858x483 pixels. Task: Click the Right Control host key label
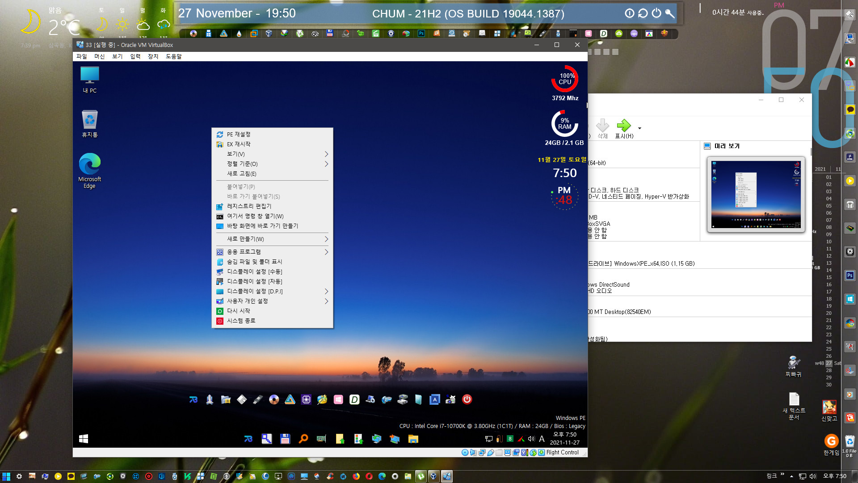coord(562,452)
